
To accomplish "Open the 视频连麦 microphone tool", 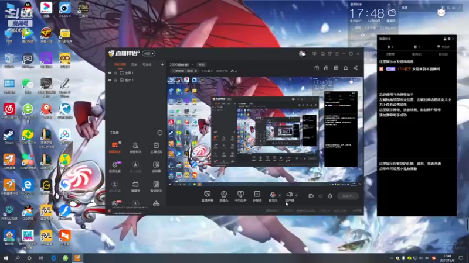I will coord(114,167).
